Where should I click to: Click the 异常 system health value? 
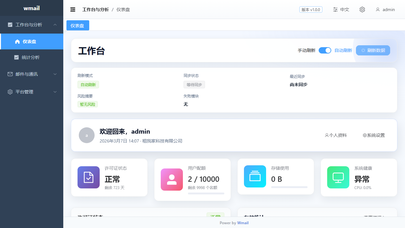[362, 179]
